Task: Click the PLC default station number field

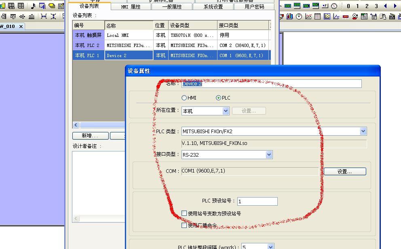Action: 257,202
